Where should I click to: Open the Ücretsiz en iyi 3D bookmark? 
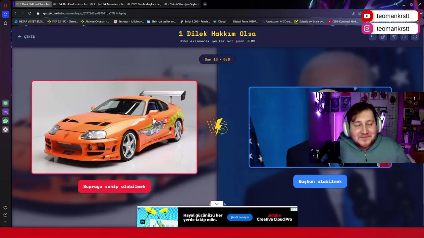pos(277,21)
